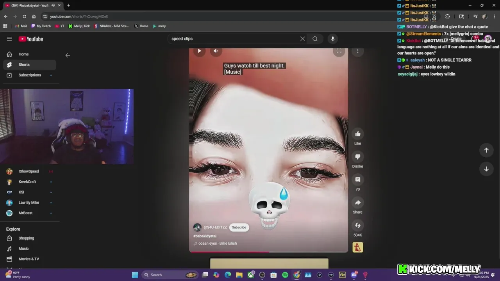The width and height of the screenshot is (500, 281).
Task: Open Mail bookmark
Action: tap(21, 26)
